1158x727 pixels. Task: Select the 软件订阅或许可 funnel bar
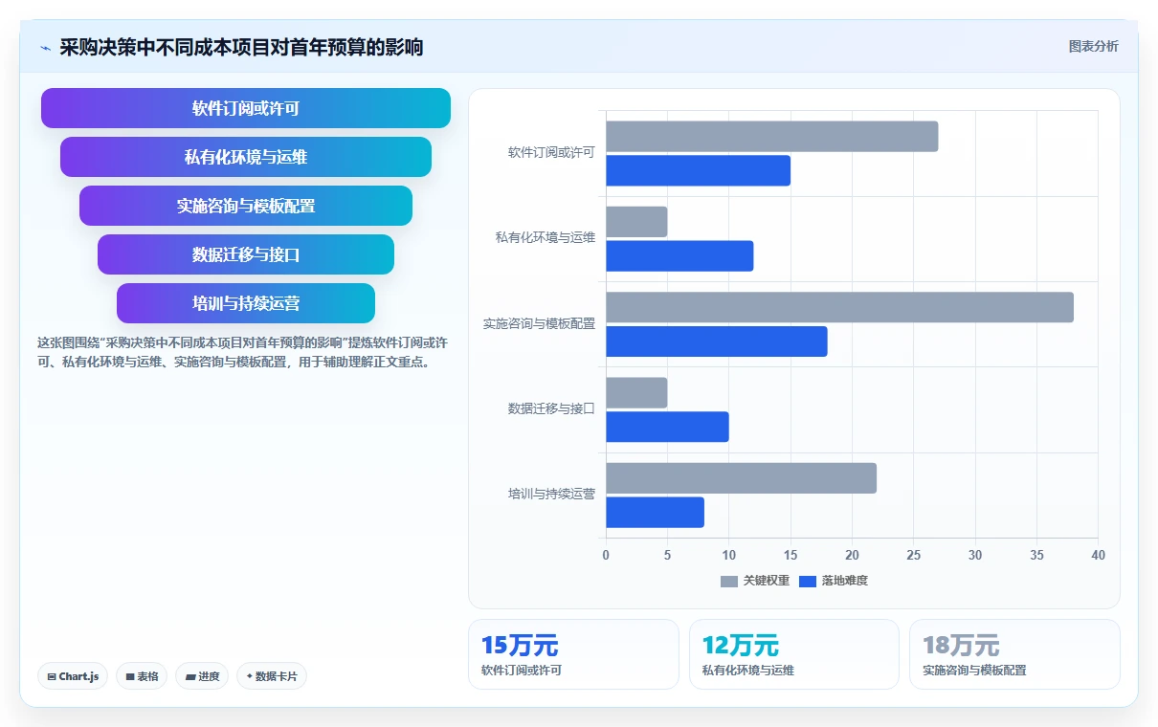(246, 108)
